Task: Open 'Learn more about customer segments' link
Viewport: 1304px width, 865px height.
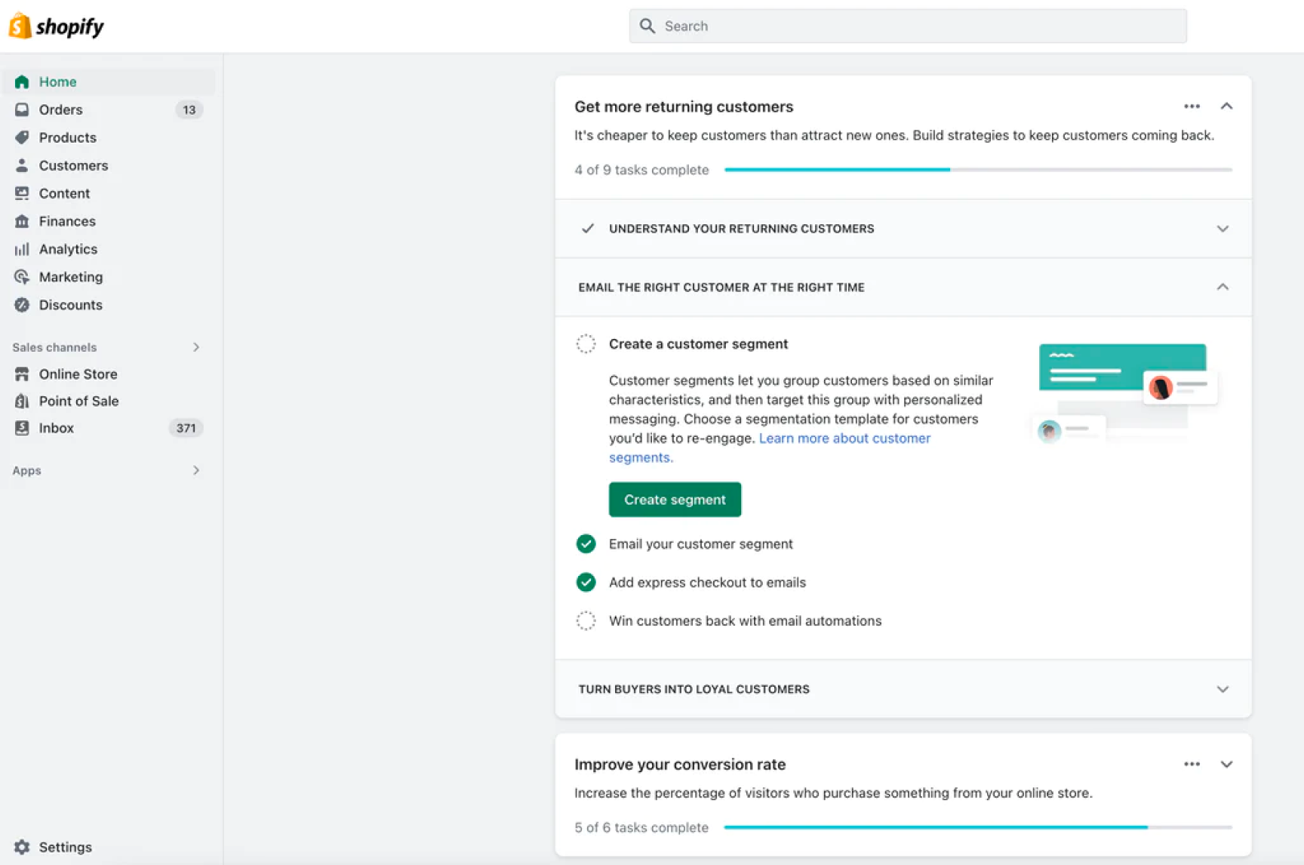Action: (844, 439)
